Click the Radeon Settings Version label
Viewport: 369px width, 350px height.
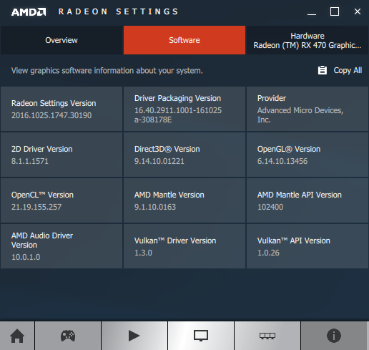[x=54, y=103]
